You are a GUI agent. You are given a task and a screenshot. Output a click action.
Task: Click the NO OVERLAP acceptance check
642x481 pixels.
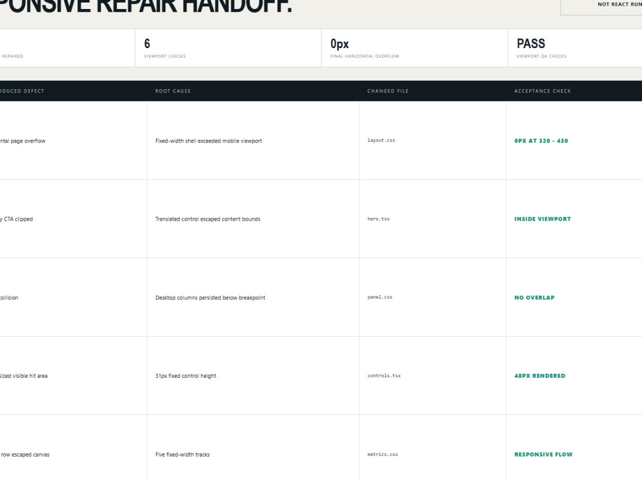click(534, 298)
